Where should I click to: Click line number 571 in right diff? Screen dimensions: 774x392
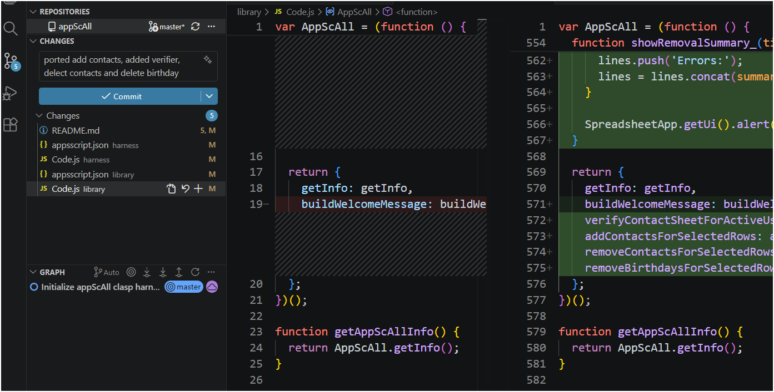[536, 204]
